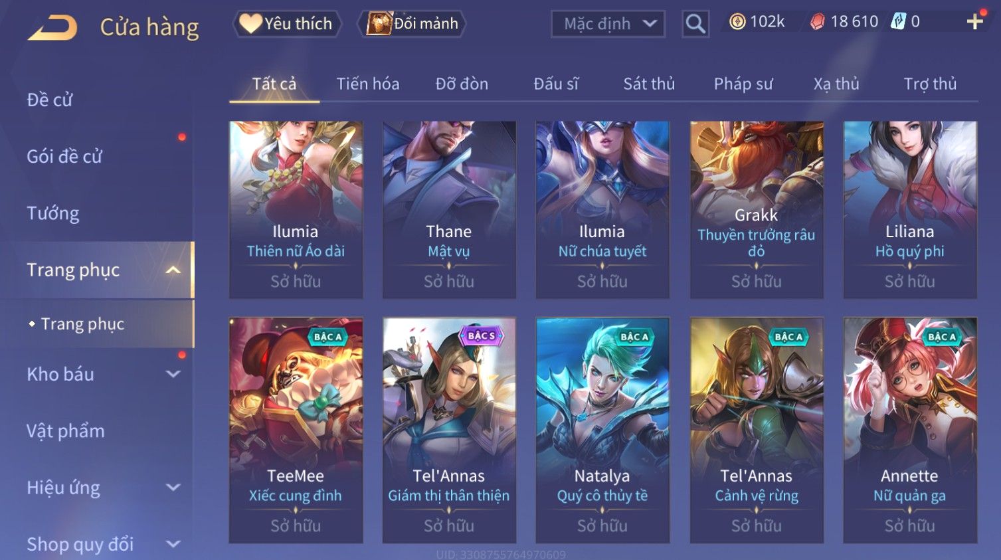
Task: Tap the gold coin currency icon
Action: coord(737,22)
